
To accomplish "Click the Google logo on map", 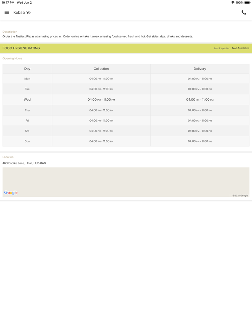I will [11, 193].
